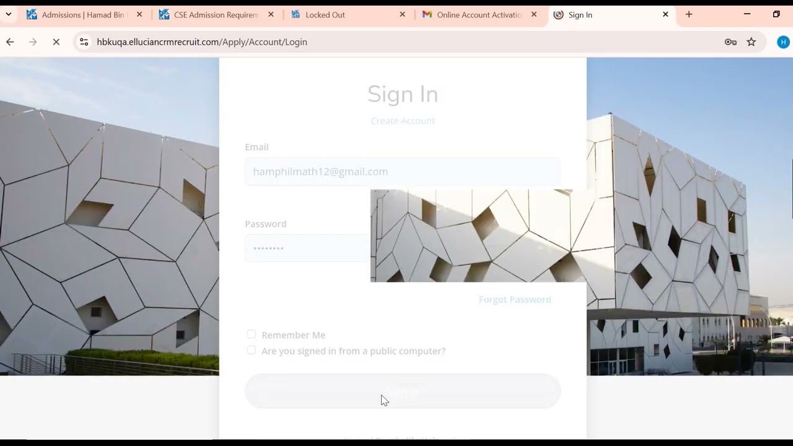Go forward to the next page
Image resolution: width=793 pixels, height=446 pixels.
pos(33,42)
